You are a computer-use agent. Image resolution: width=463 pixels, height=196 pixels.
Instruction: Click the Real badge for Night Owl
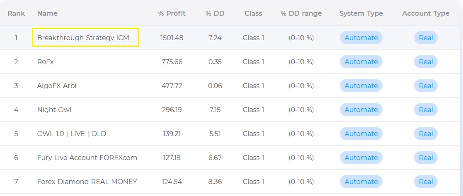tap(426, 110)
